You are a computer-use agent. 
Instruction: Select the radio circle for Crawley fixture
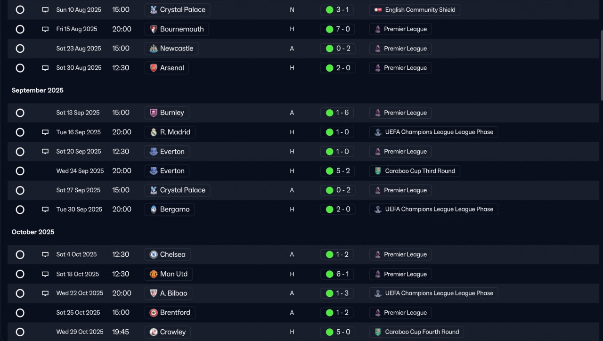point(20,332)
